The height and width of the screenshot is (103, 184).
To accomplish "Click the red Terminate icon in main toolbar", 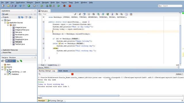I will [70, 6].
